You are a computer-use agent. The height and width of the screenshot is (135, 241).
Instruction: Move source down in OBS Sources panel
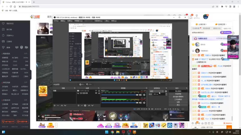click(92, 106)
